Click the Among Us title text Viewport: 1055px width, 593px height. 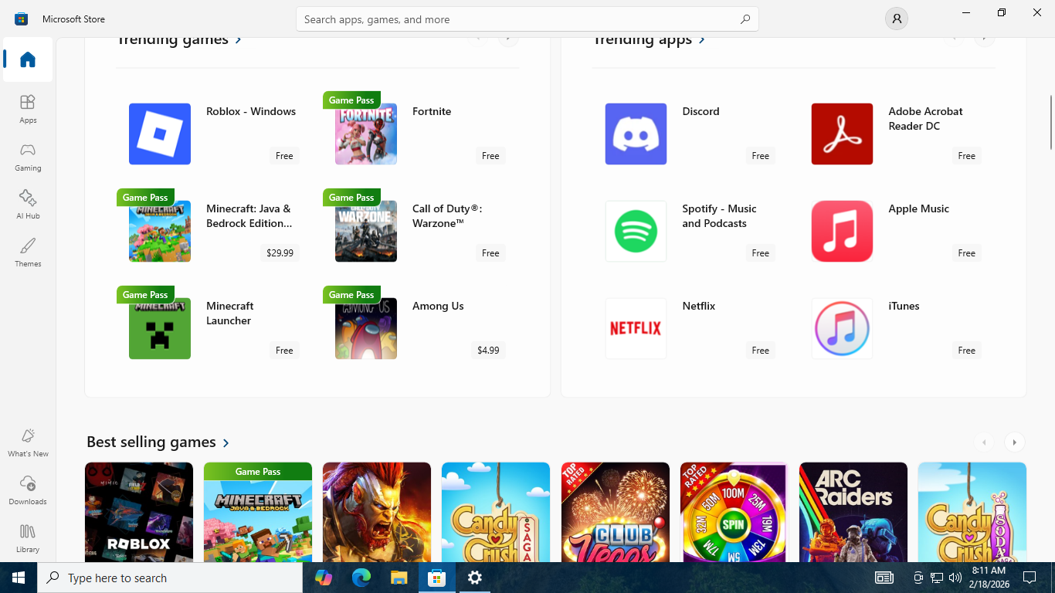pos(438,306)
